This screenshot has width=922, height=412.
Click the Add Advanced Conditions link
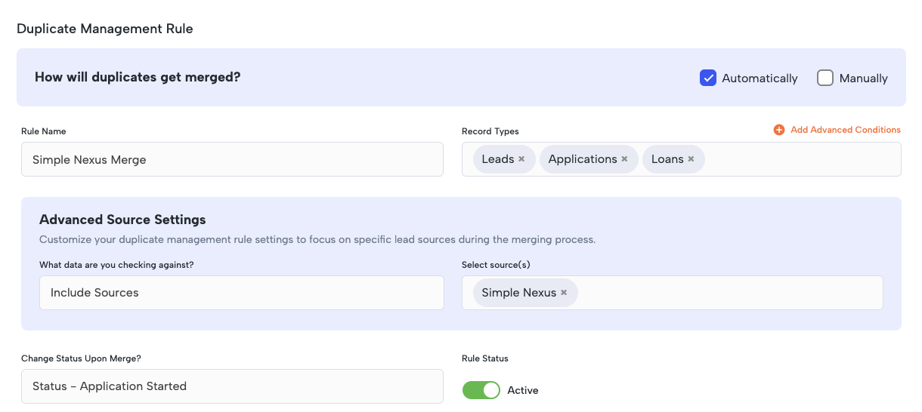pos(846,130)
